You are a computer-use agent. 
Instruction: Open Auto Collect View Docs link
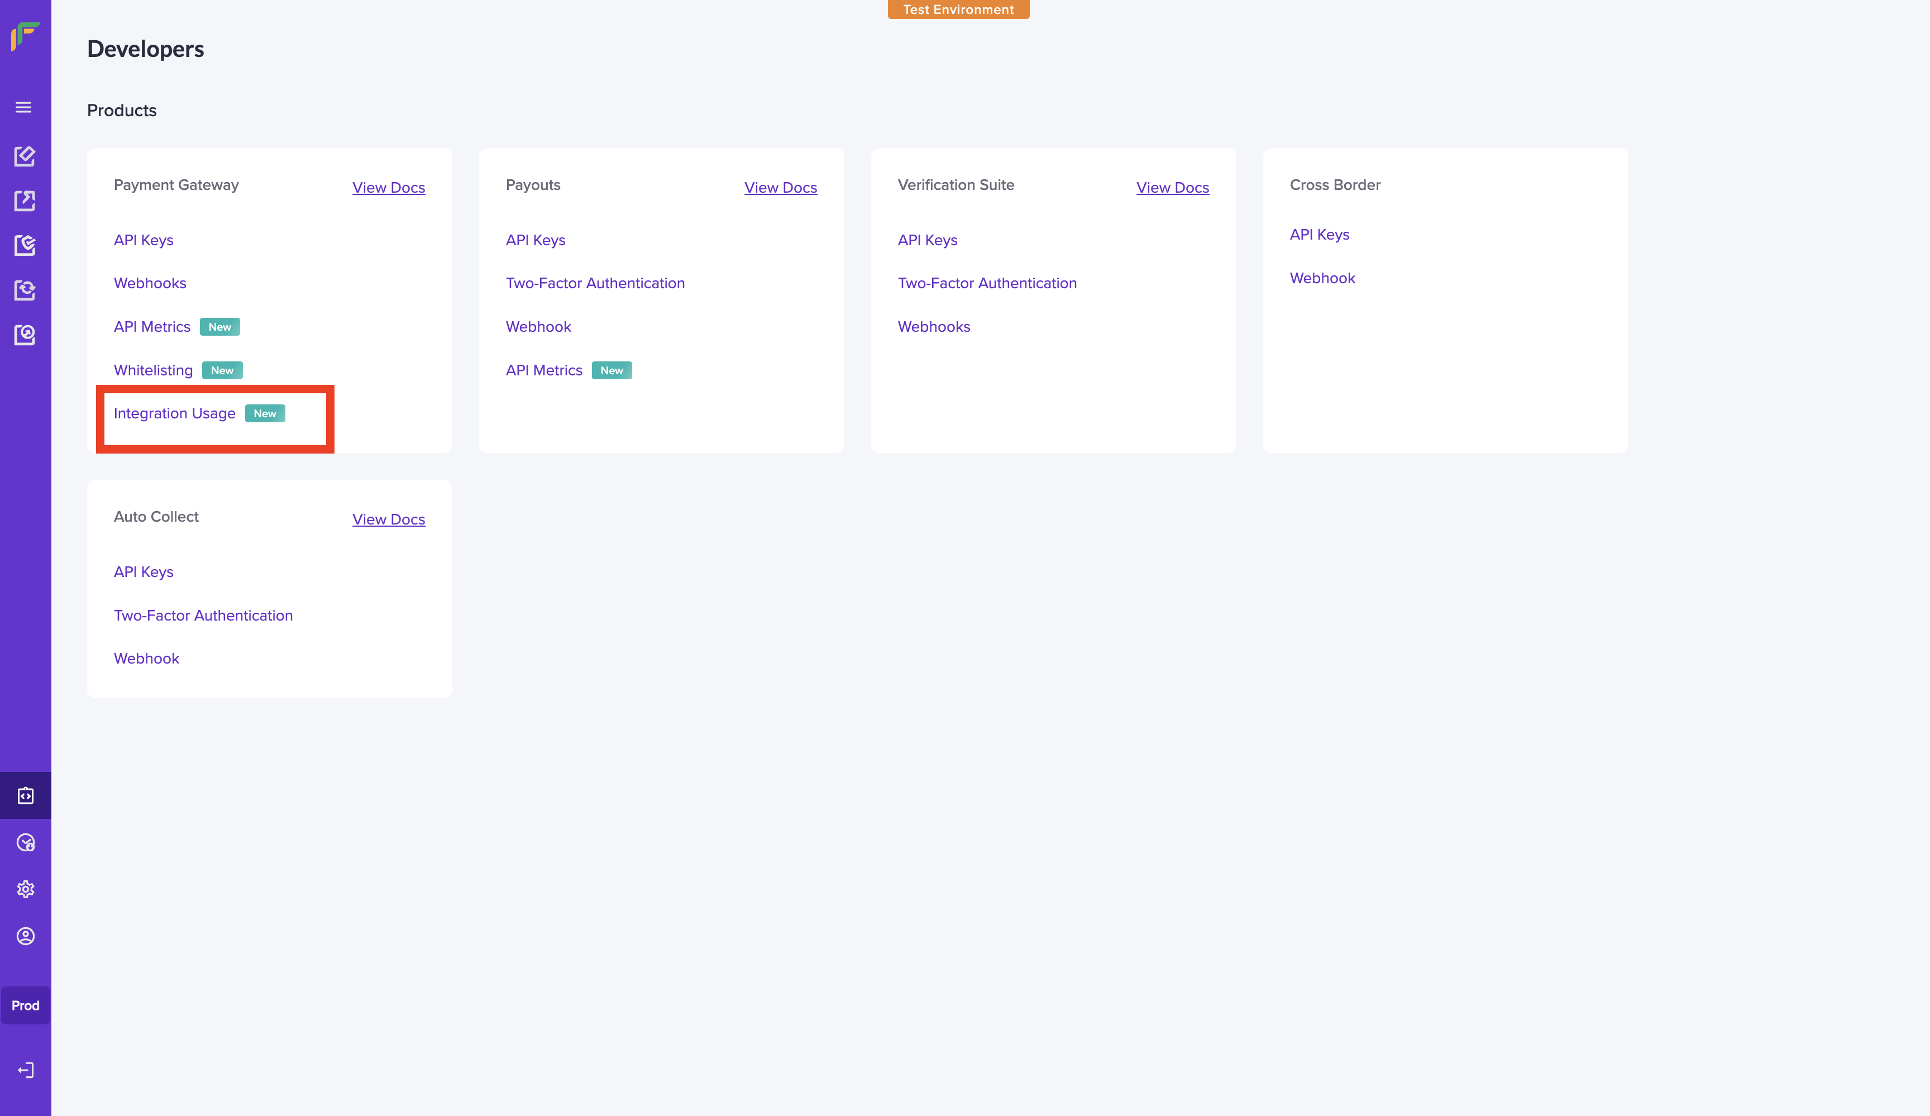[388, 519]
